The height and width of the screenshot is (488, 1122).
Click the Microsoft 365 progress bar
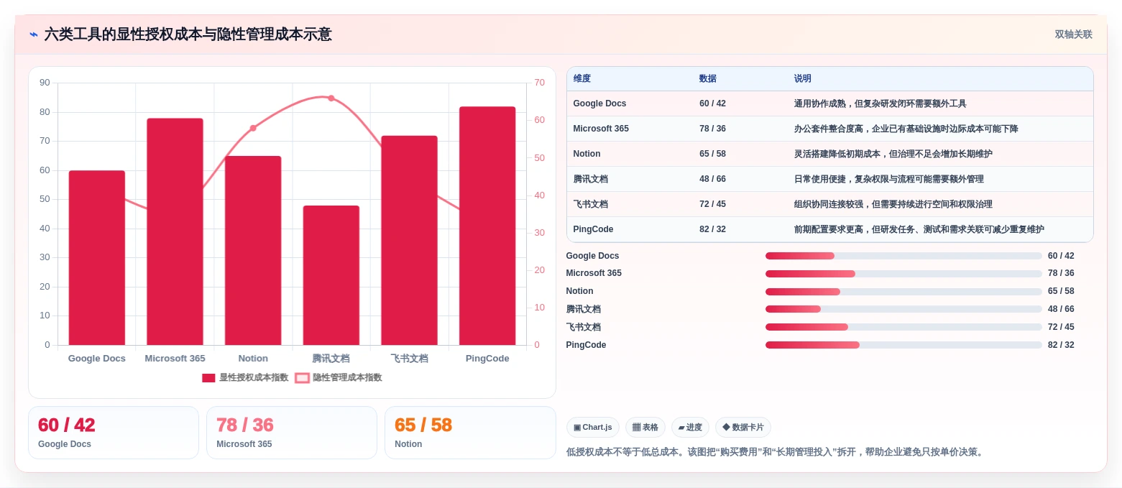coord(903,274)
